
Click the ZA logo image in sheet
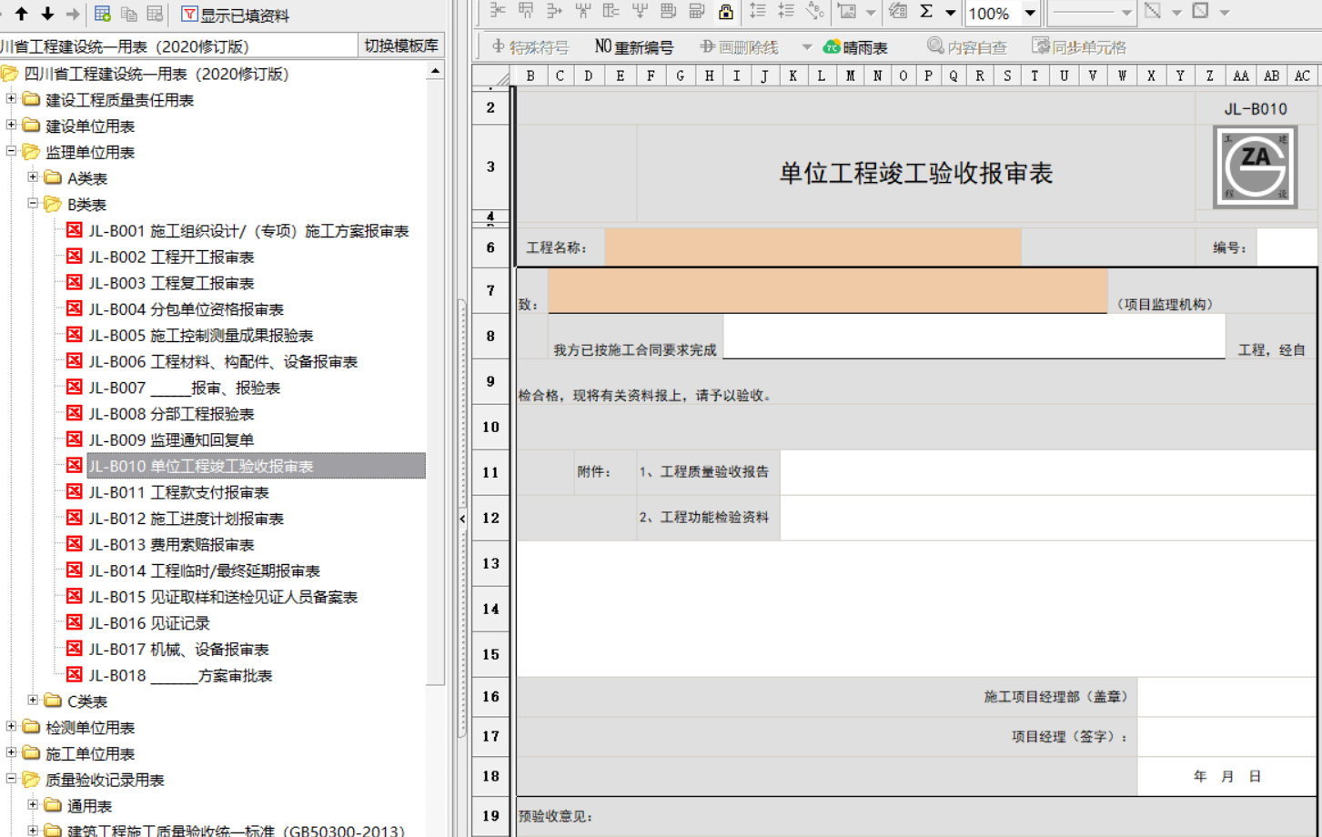click(x=1256, y=167)
